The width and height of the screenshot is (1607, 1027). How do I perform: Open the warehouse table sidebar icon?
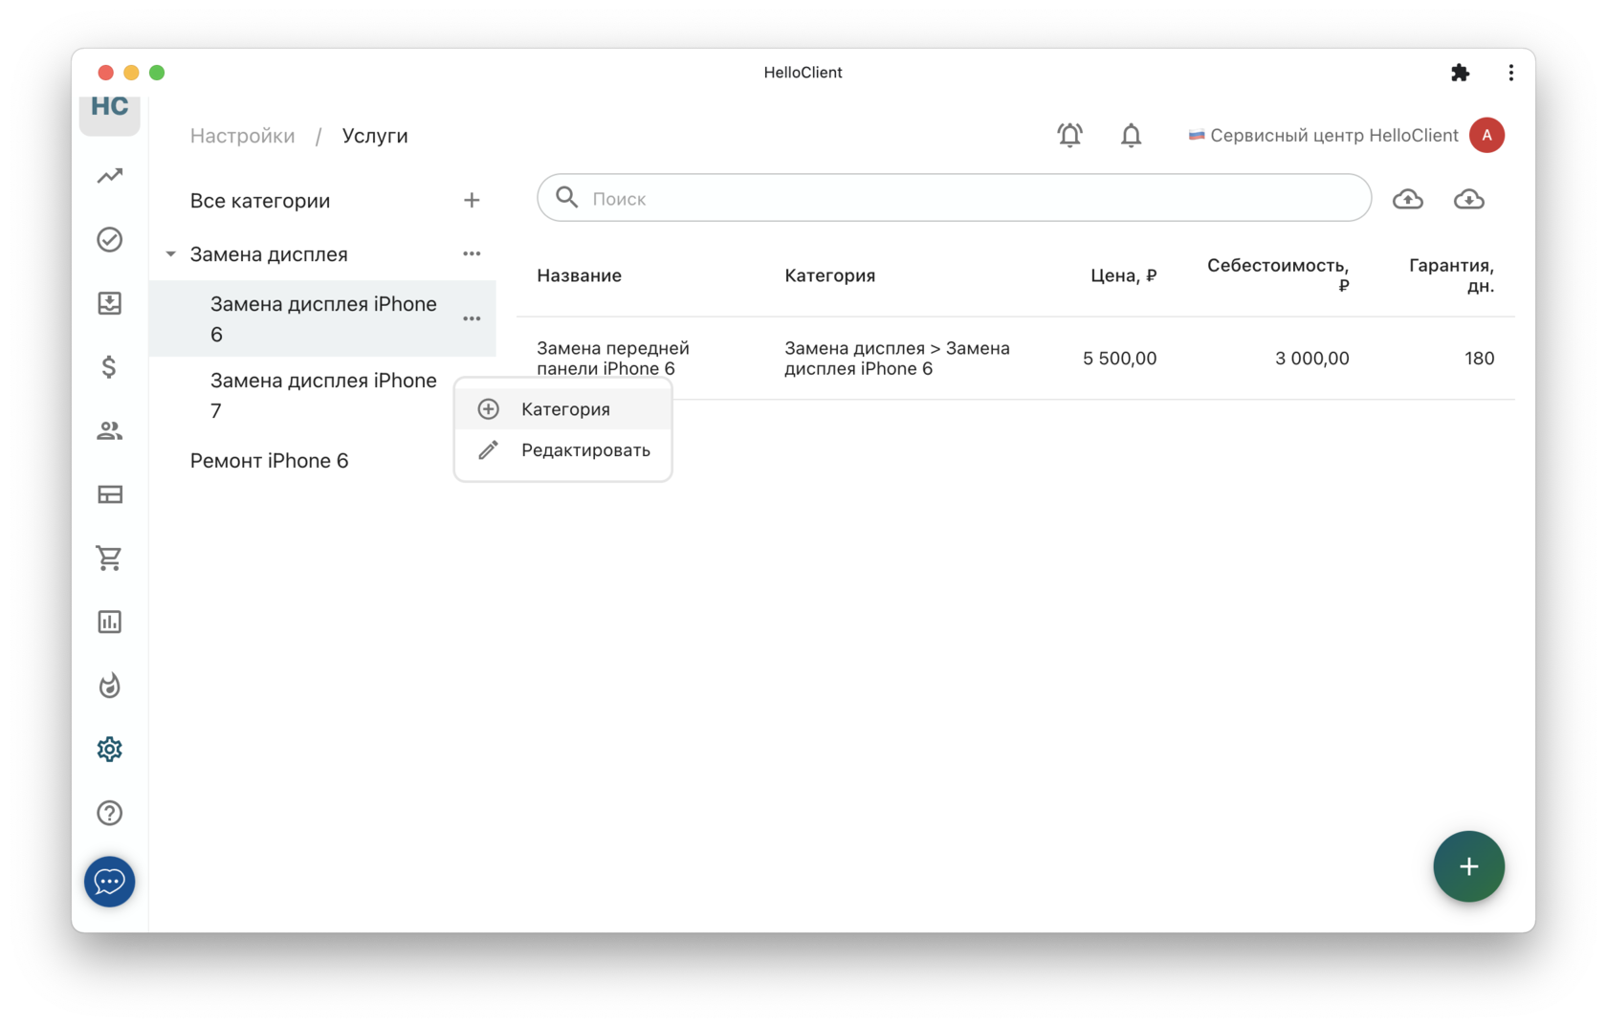pyautogui.click(x=110, y=494)
